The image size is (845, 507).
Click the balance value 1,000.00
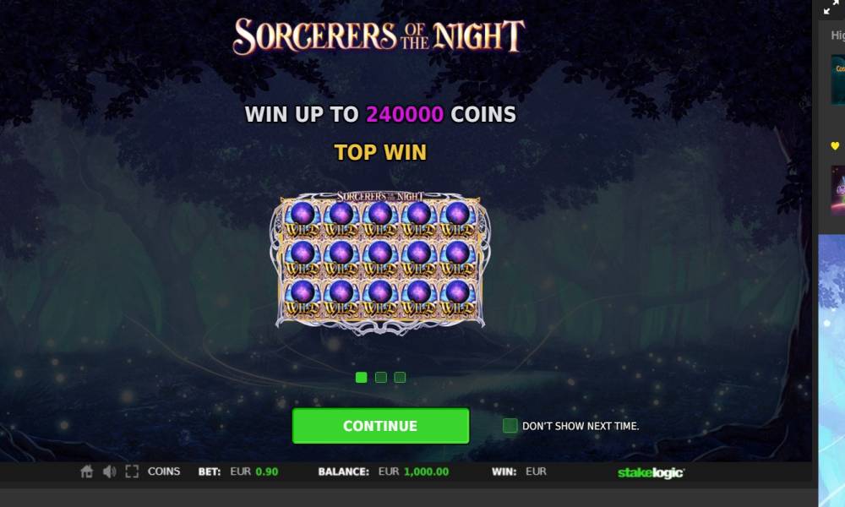[x=426, y=472]
